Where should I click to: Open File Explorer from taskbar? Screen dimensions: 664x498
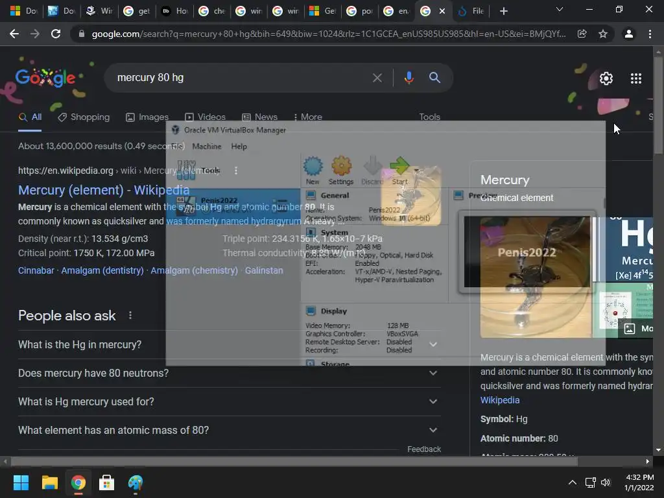click(x=49, y=482)
